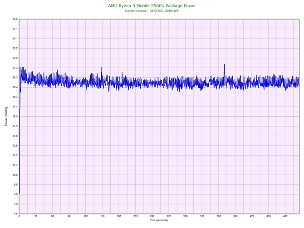The height and width of the screenshot is (228, 304).
Task: Click the 26.0 value on the power axis
Action: [x=15, y=19]
